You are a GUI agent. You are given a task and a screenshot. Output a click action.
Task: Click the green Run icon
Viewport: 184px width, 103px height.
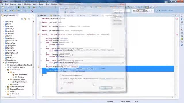pos(29,7)
